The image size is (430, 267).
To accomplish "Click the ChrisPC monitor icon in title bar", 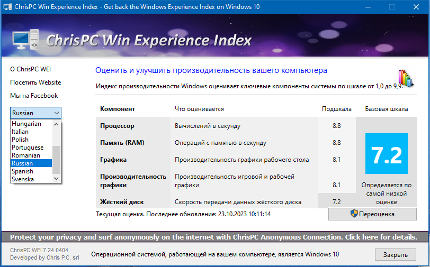I will (x=7, y=7).
